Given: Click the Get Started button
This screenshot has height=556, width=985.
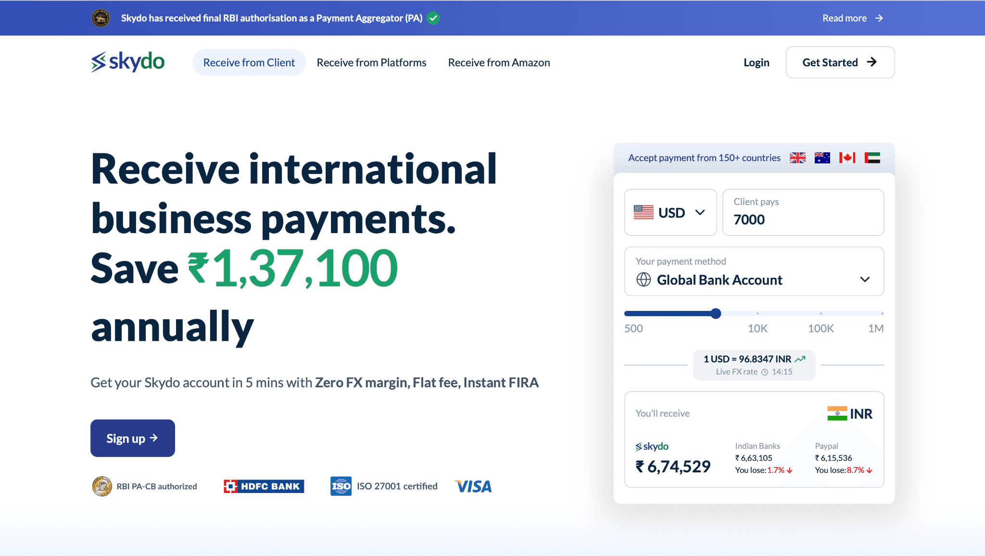Looking at the screenshot, I should (840, 62).
